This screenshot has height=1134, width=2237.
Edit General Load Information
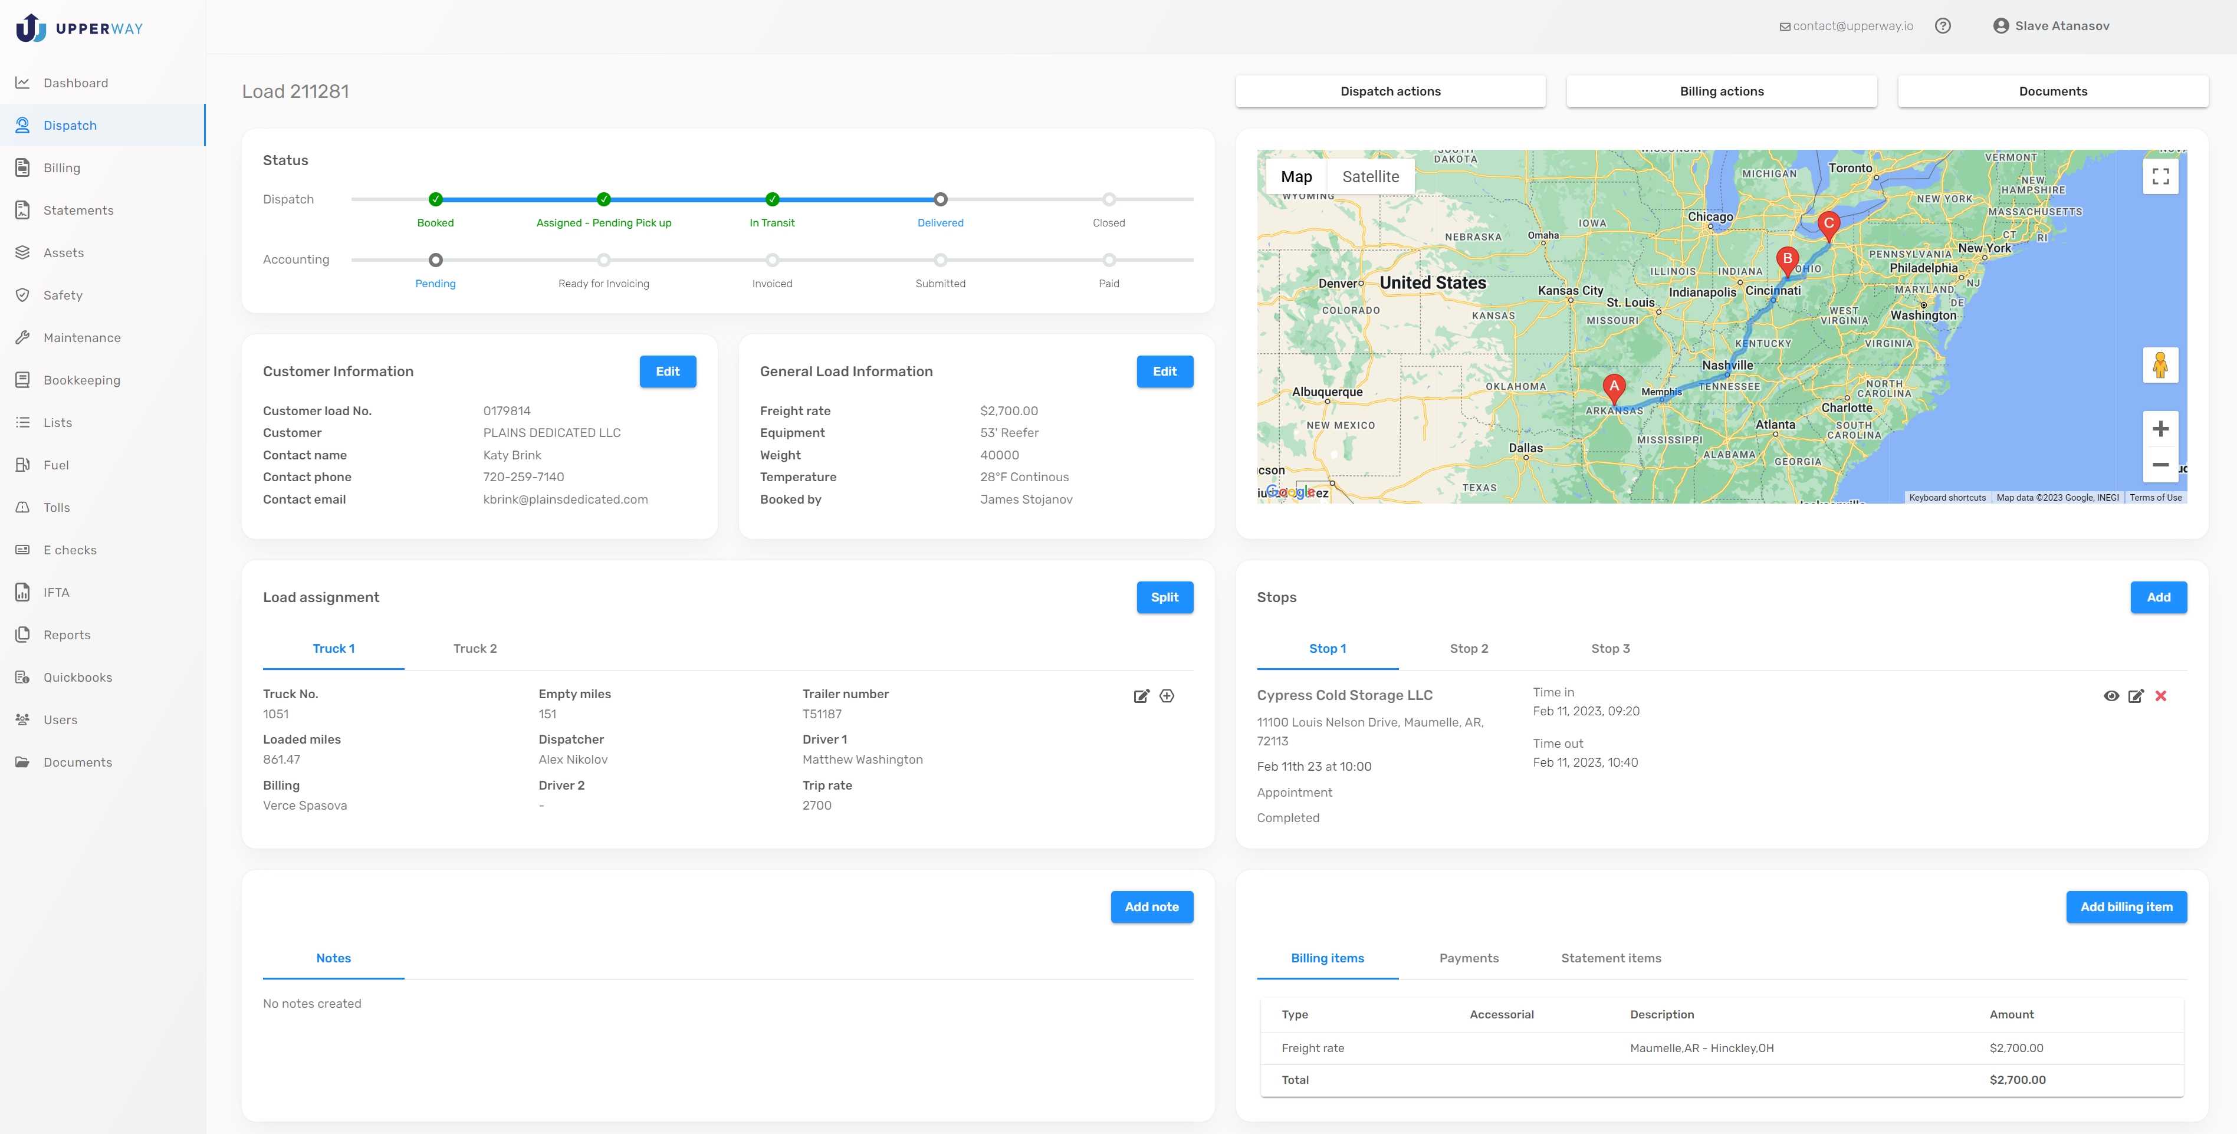(x=1165, y=372)
